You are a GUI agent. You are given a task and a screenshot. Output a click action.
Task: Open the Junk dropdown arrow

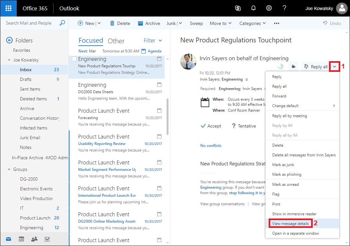(x=181, y=23)
